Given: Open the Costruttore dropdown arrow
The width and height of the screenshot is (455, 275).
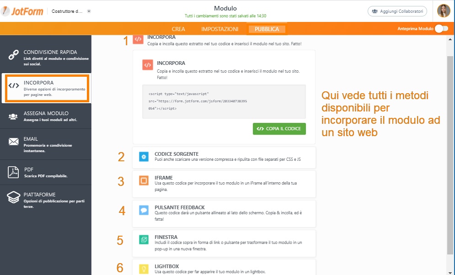Looking at the screenshot, I should coord(89,11).
